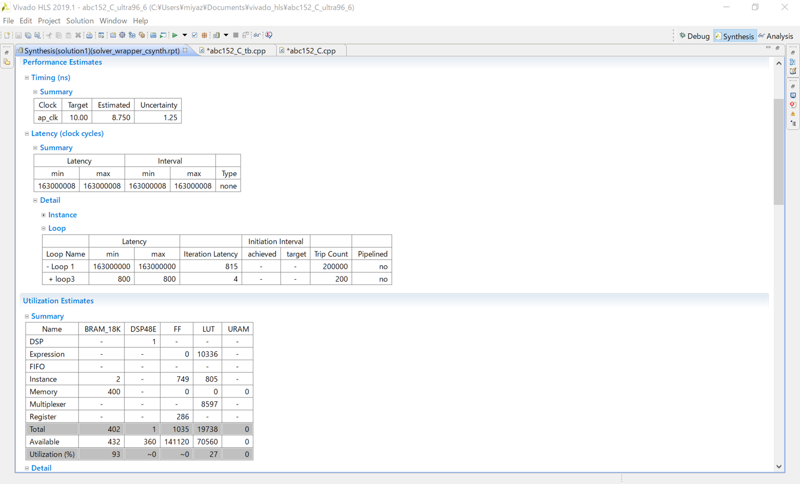
Task: Maximize the editor area
Action: point(778,48)
